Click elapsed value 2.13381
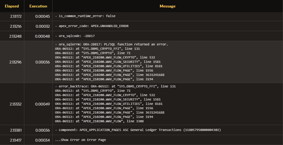283x145 pixels. [16, 130]
